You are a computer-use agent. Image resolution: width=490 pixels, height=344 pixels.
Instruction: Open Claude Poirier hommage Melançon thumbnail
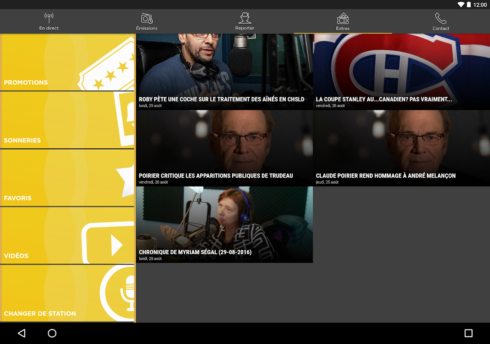point(402,148)
